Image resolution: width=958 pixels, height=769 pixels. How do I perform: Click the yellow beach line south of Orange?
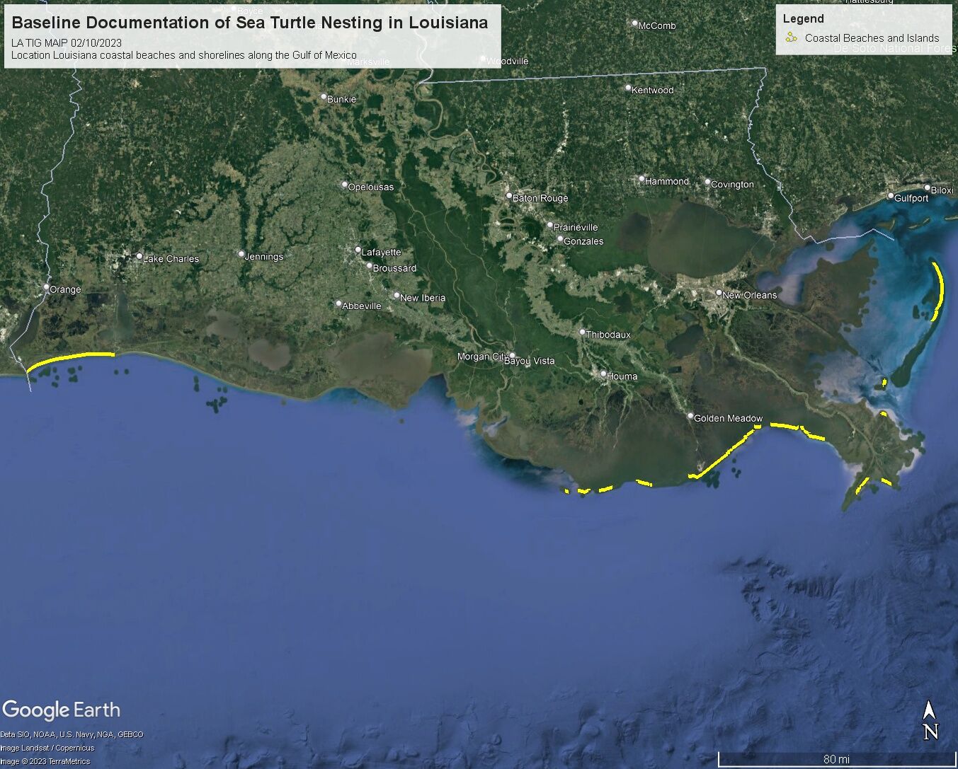(71, 357)
